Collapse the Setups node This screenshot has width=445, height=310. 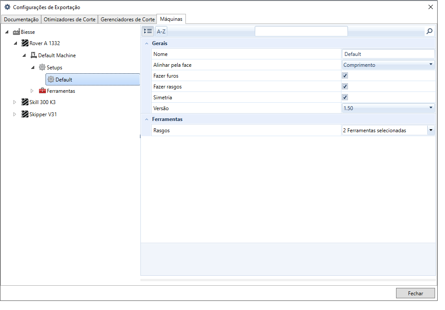pos(32,68)
